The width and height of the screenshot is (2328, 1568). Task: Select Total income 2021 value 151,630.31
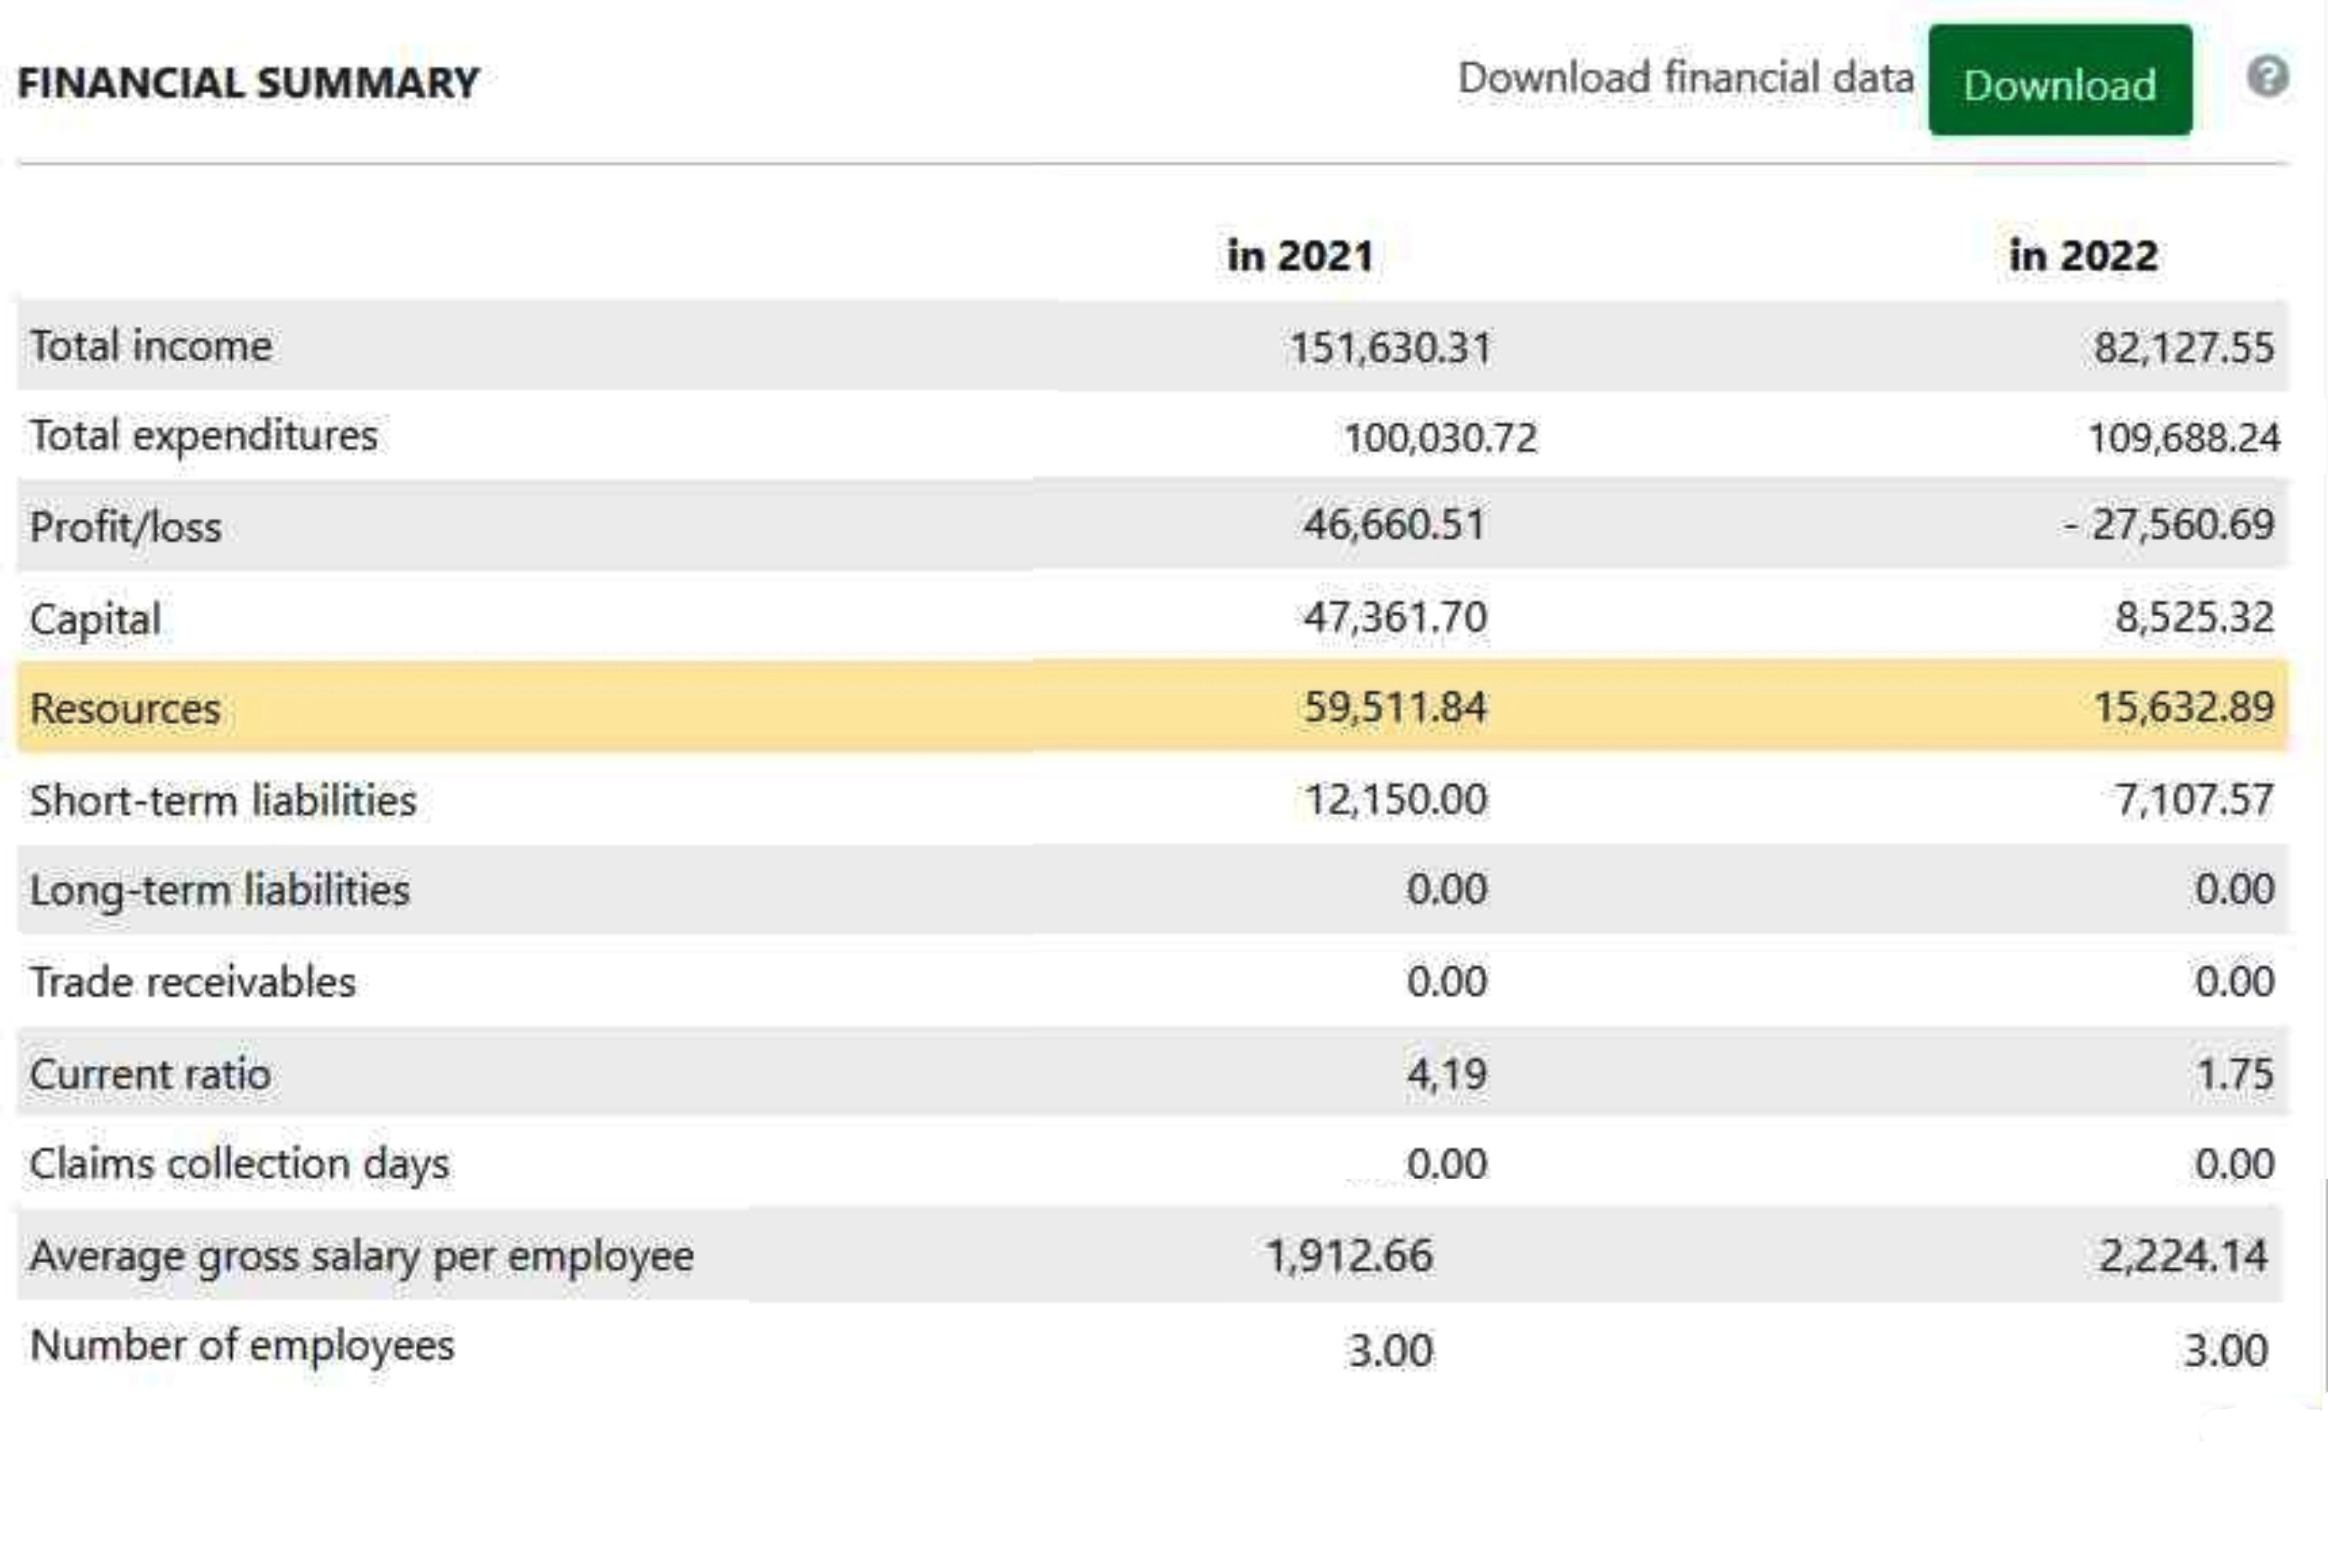[x=1390, y=348]
